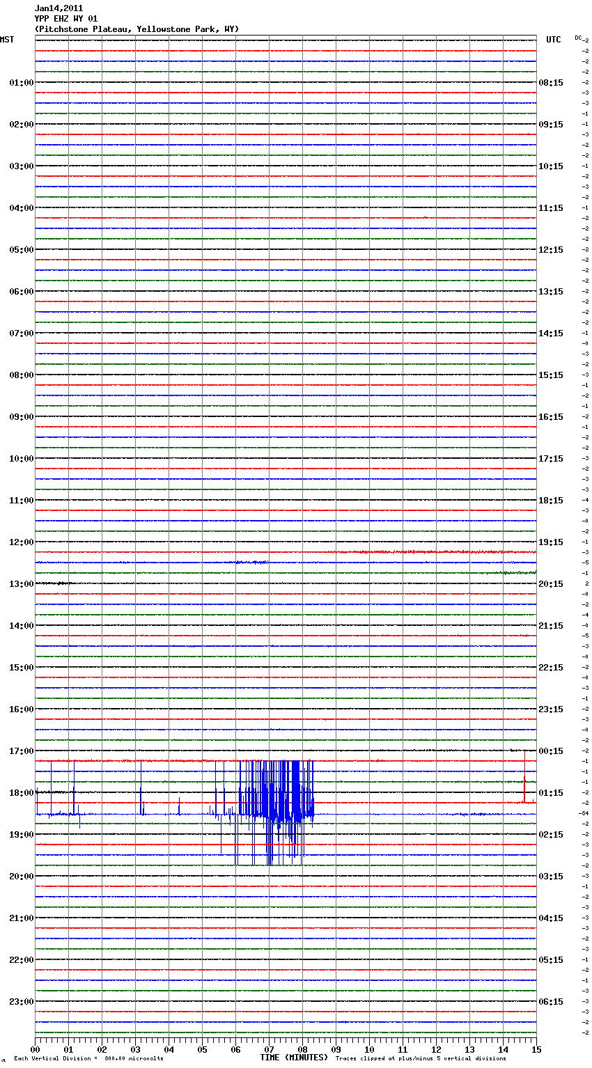Select the 10:00 MST time label

pos(21,459)
